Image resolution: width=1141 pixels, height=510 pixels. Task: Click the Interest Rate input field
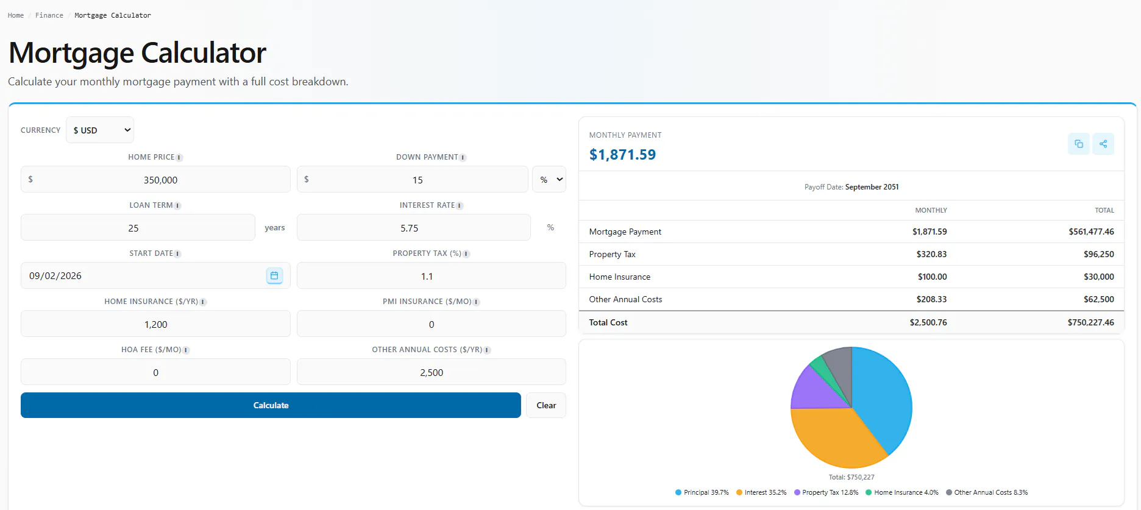click(x=414, y=228)
